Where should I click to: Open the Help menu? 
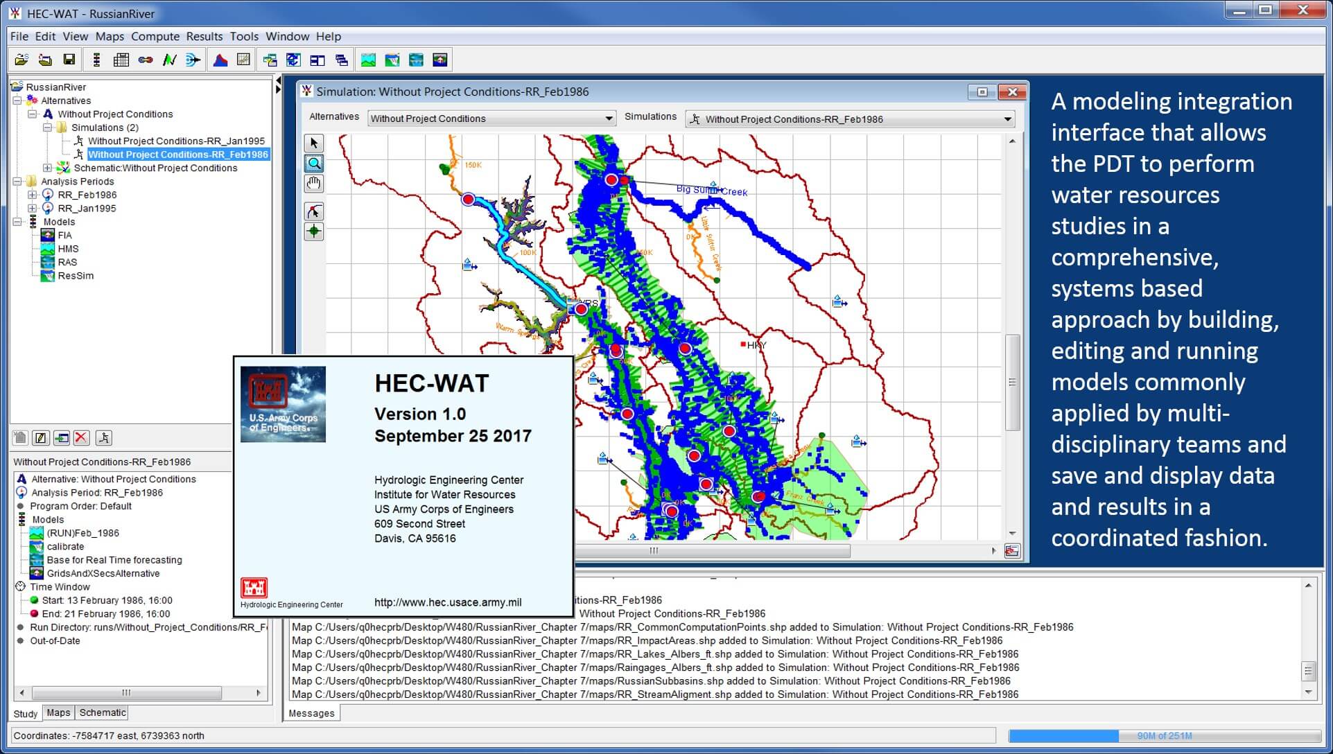click(x=329, y=37)
